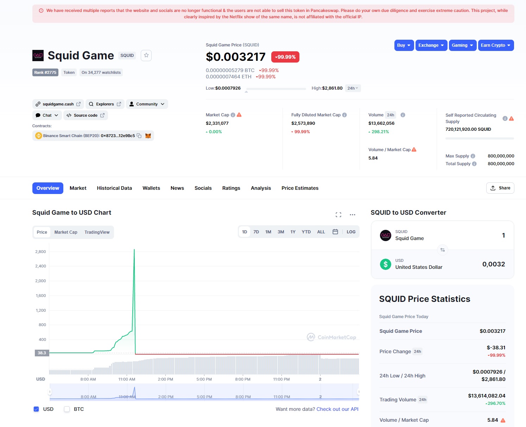Click the chart navigator left handle

[50, 392]
